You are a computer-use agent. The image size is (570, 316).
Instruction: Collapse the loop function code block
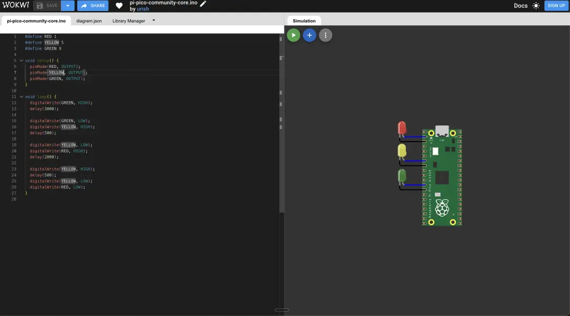pyautogui.click(x=21, y=96)
